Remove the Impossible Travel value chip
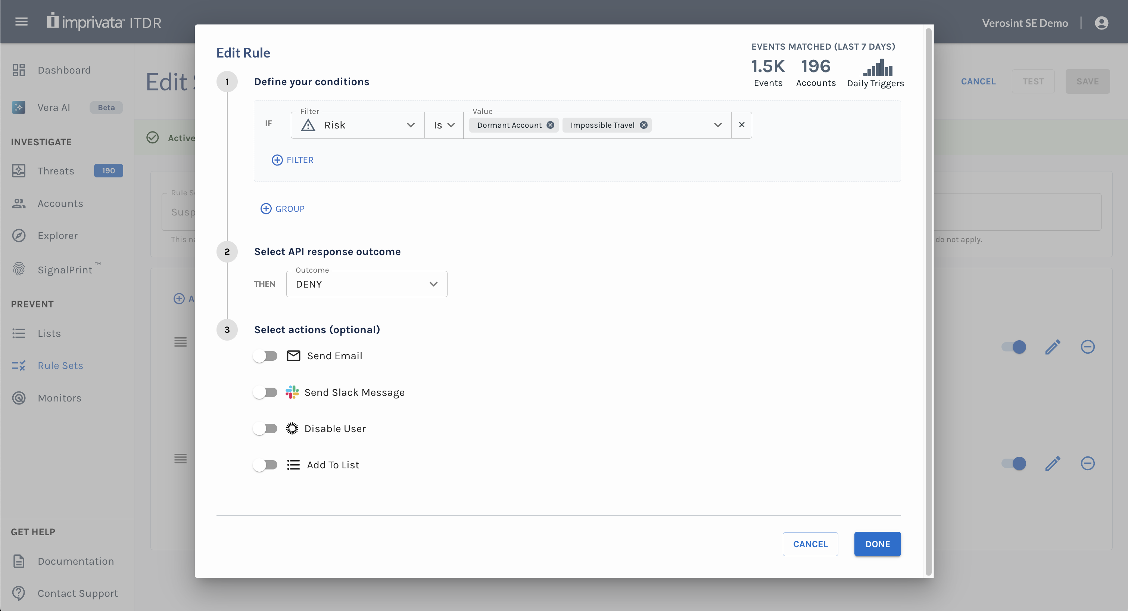Image resolution: width=1128 pixels, height=611 pixels. [643, 125]
